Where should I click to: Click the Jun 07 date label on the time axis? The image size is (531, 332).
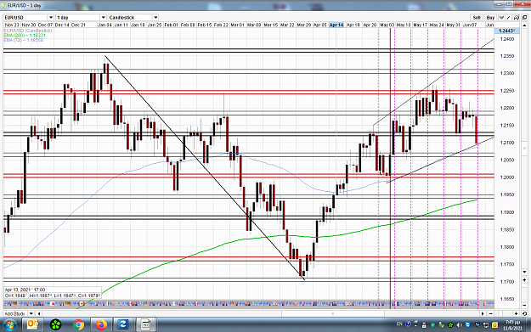click(x=470, y=25)
